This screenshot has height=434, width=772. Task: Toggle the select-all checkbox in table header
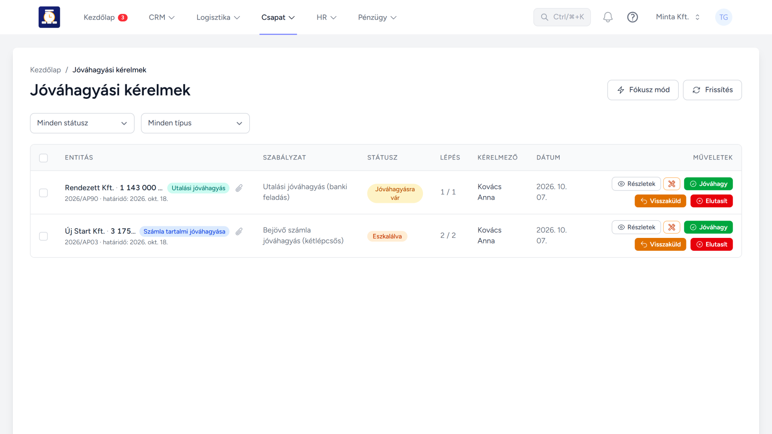point(43,158)
